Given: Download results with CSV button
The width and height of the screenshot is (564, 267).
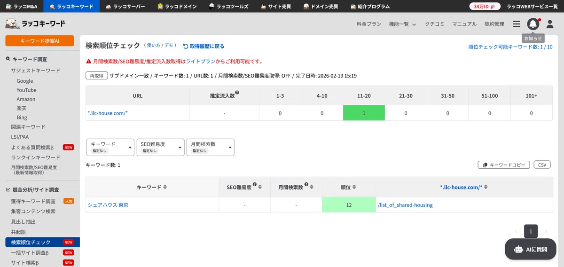Looking at the screenshot, I should [542, 165].
